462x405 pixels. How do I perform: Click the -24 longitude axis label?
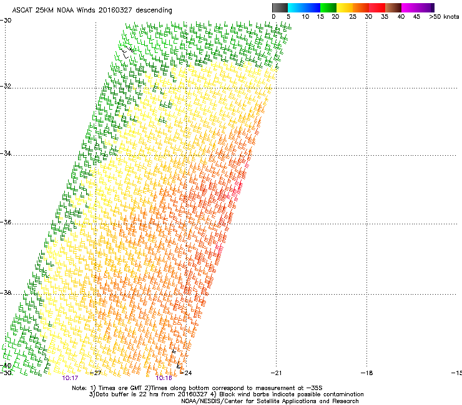(x=185, y=373)
